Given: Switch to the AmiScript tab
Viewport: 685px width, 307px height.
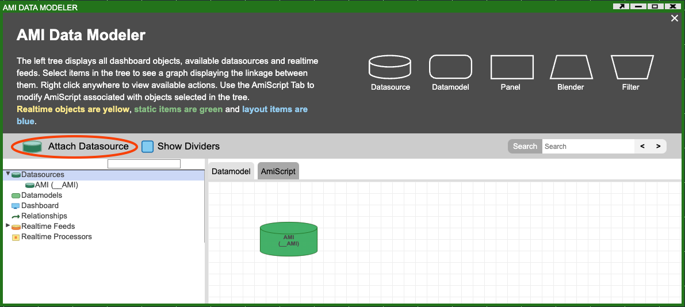Looking at the screenshot, I should [x=278, y=171].
